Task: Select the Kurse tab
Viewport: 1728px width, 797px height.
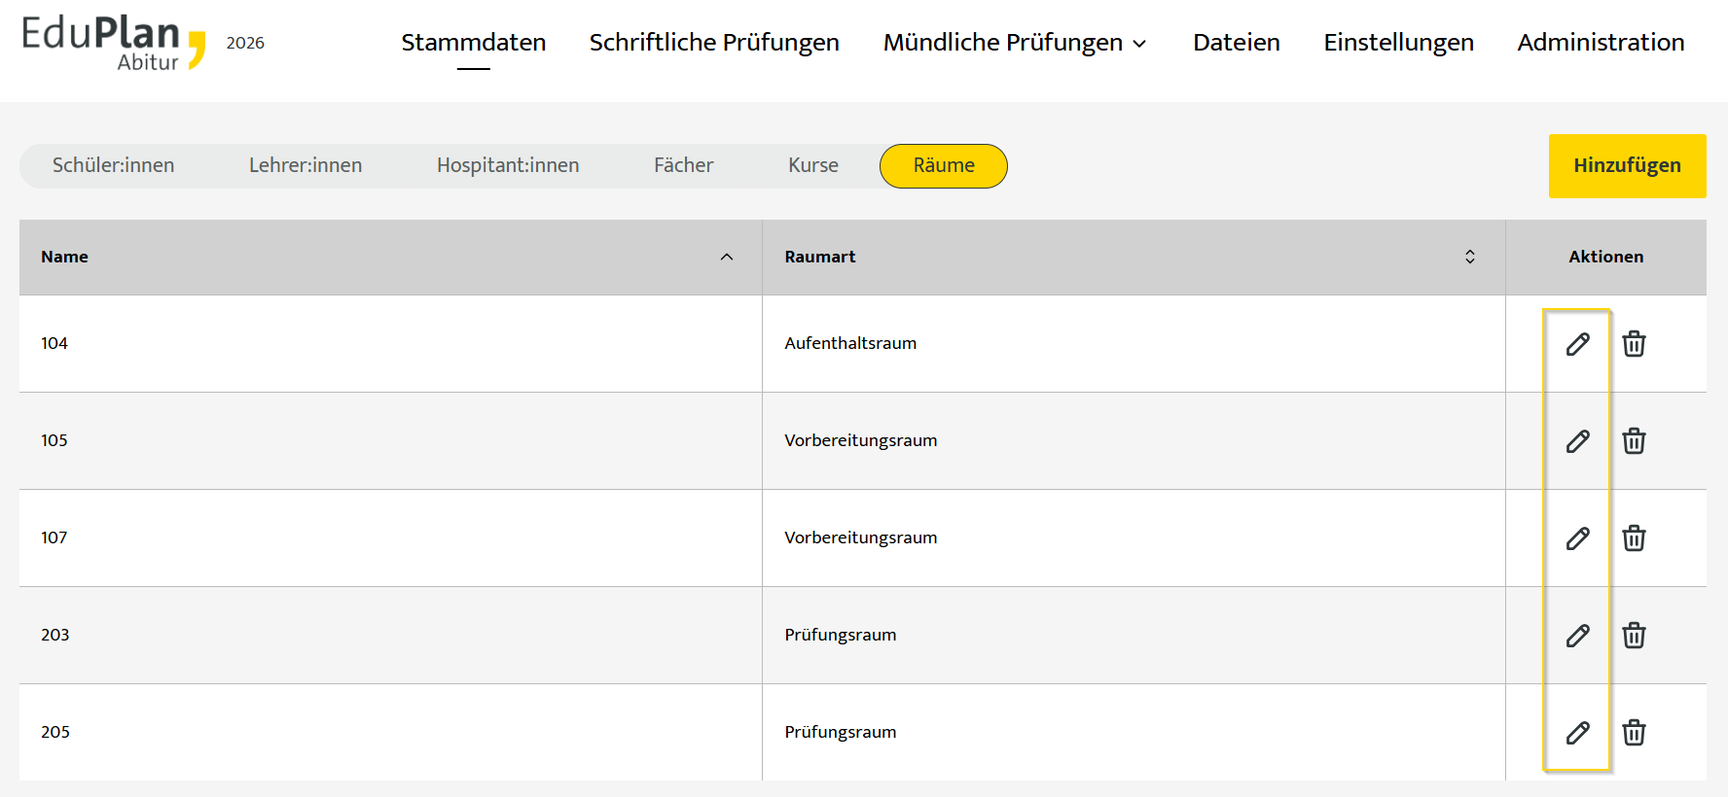Action: point(812,166)
